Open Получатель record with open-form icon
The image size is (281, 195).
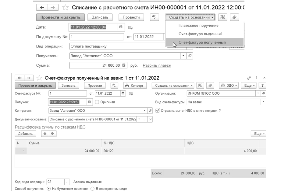[190, 56]
